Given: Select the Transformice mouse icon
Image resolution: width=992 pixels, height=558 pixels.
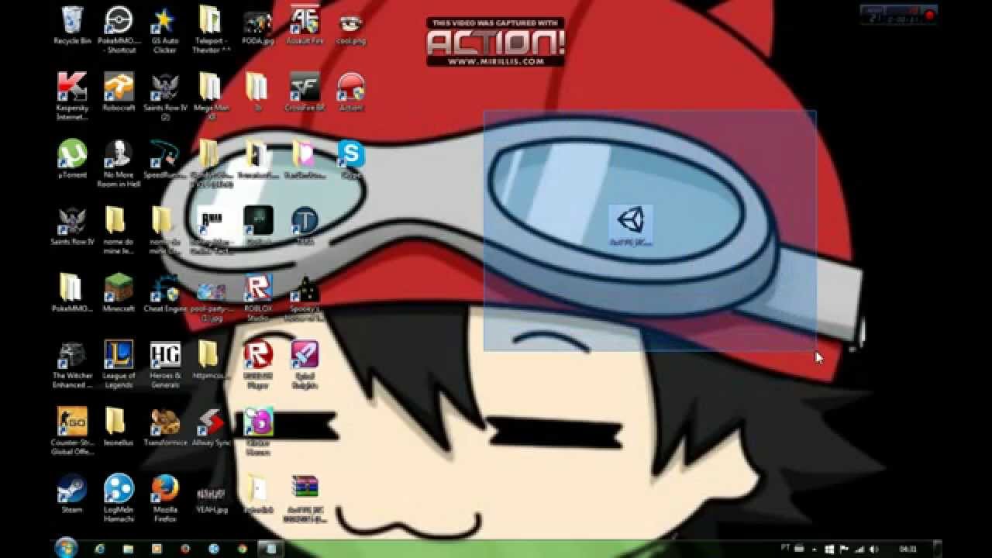Looking at the screenshot, I should [165, 427].
